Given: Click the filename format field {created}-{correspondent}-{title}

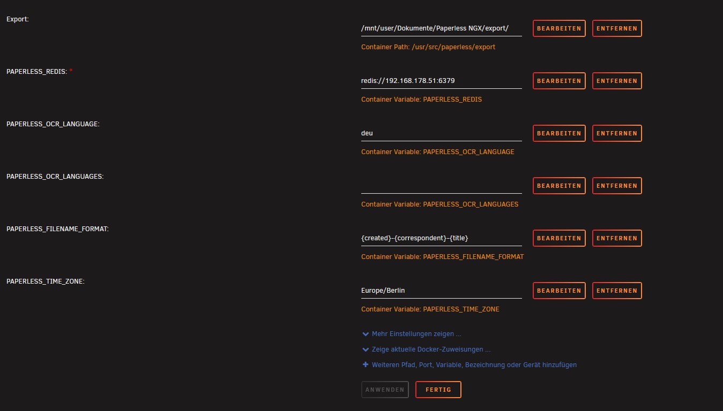Looking at the screenshot, I should tap(442, 238).
